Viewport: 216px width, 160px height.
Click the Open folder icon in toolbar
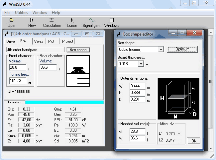[12, 22]
